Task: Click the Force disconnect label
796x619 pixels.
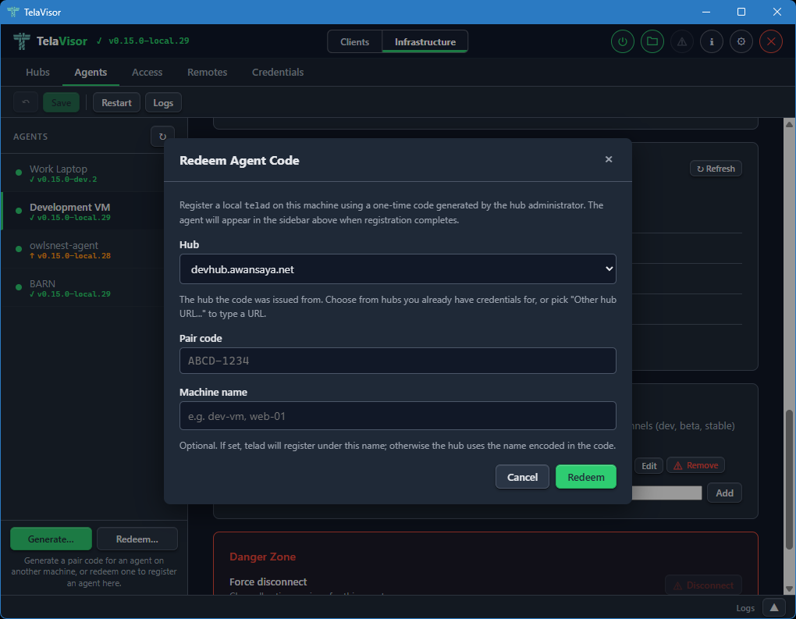Action: [x=268, y=582]
